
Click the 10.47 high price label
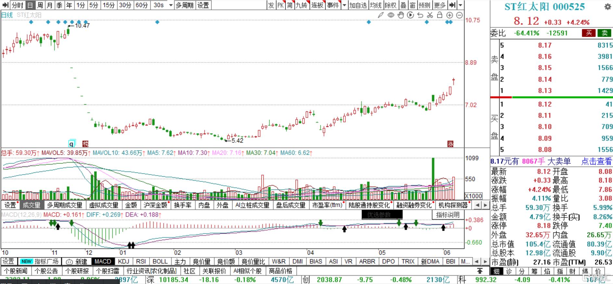(x=82, y=25)
